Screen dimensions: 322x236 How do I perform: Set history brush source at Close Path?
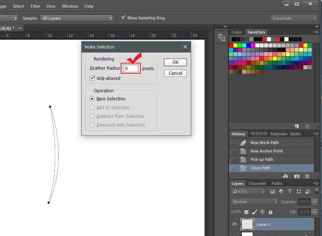(x=233, y=168)
